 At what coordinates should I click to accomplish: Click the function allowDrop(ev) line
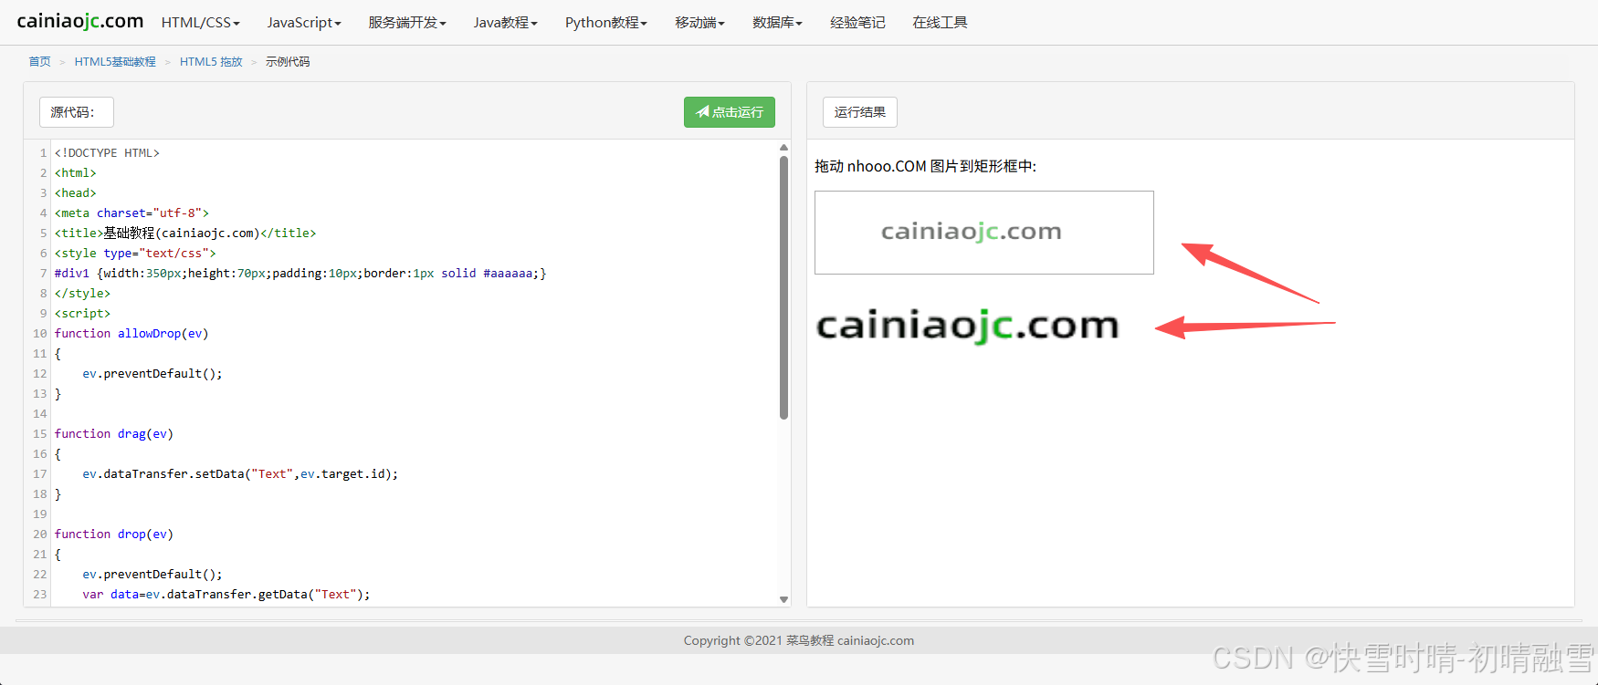[131, 334]
